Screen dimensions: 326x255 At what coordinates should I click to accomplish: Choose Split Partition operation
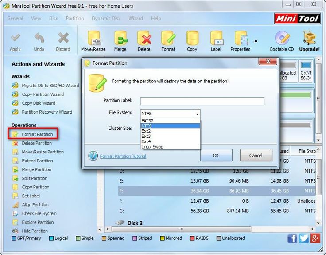click(35, 178)
